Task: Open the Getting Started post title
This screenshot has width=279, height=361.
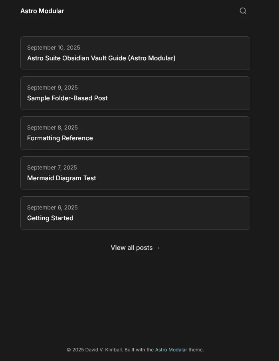Action: (50, 218)
